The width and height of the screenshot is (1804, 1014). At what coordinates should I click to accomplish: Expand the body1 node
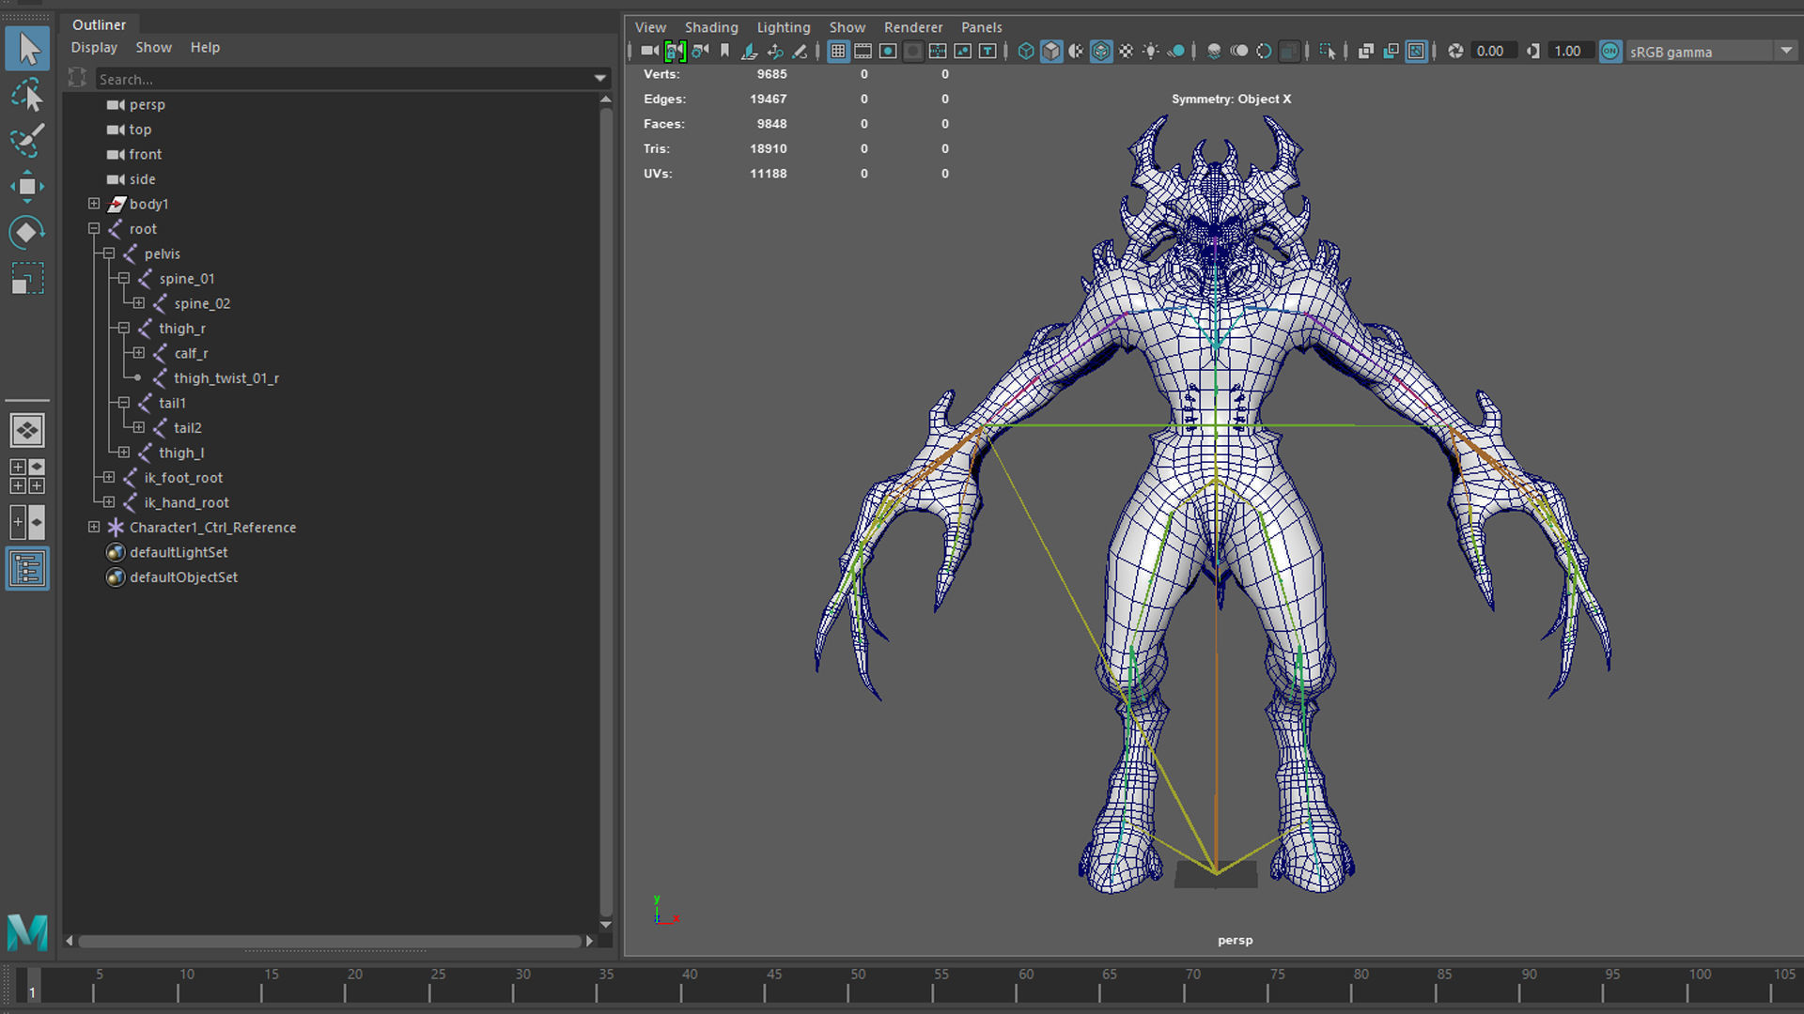[x=94, y=204]
